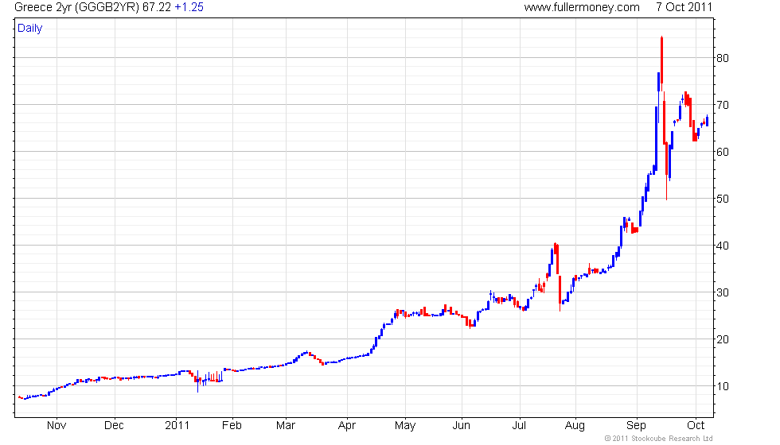Click the '50' y-axis value
This screenshot has height=445, width=780.
pyautogui.click(x=723, y=199)
